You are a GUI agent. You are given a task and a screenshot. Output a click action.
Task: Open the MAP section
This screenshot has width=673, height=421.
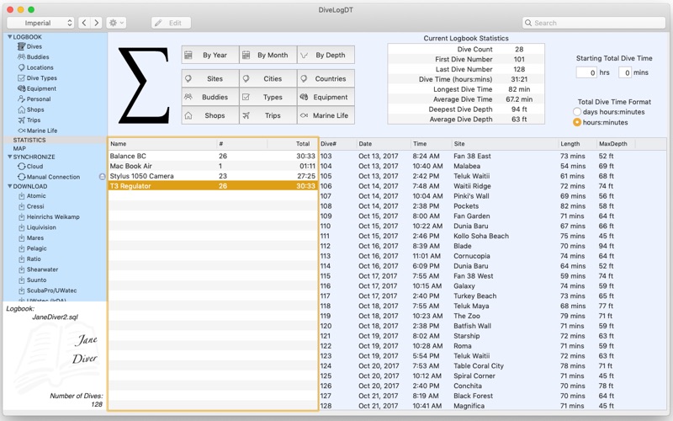click(19, 149)
